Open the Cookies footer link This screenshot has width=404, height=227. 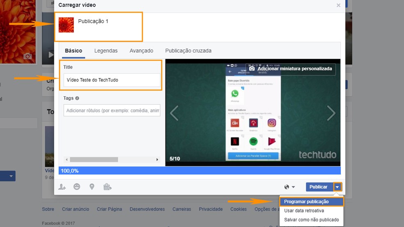(238, 209)
